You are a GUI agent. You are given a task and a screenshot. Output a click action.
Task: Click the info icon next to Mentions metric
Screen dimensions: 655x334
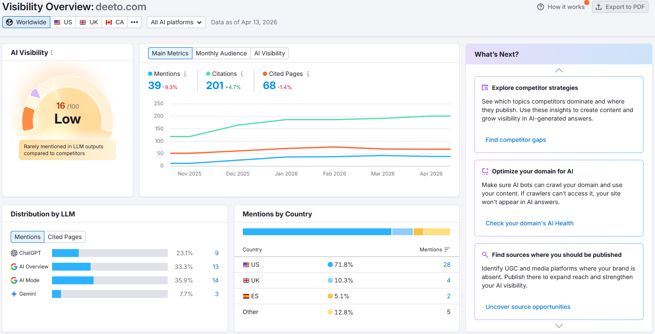click(185, 74)
